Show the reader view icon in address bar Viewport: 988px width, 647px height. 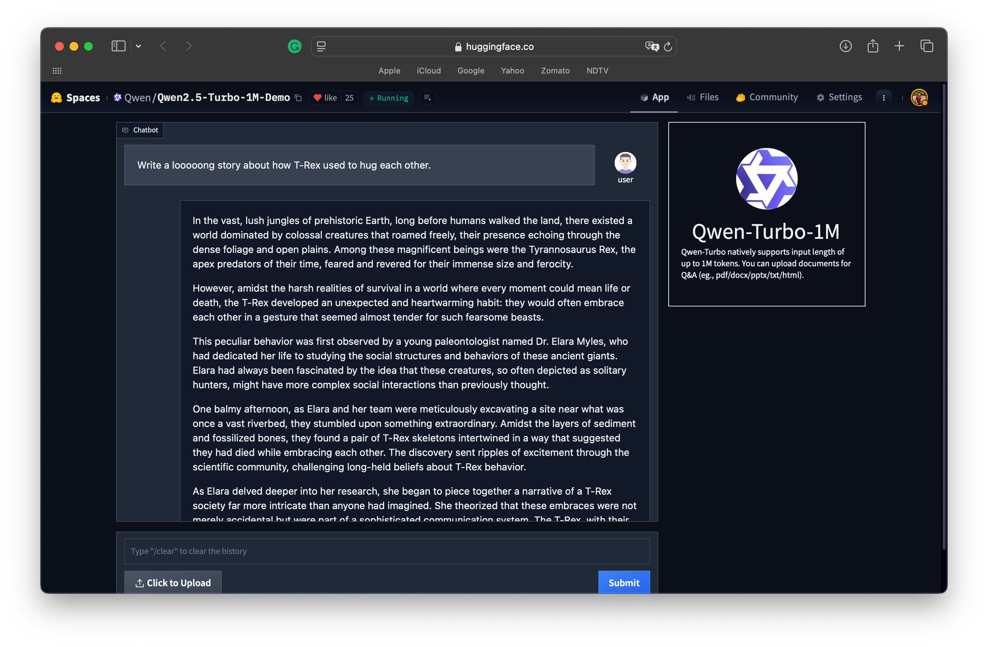tap(321, 46)
